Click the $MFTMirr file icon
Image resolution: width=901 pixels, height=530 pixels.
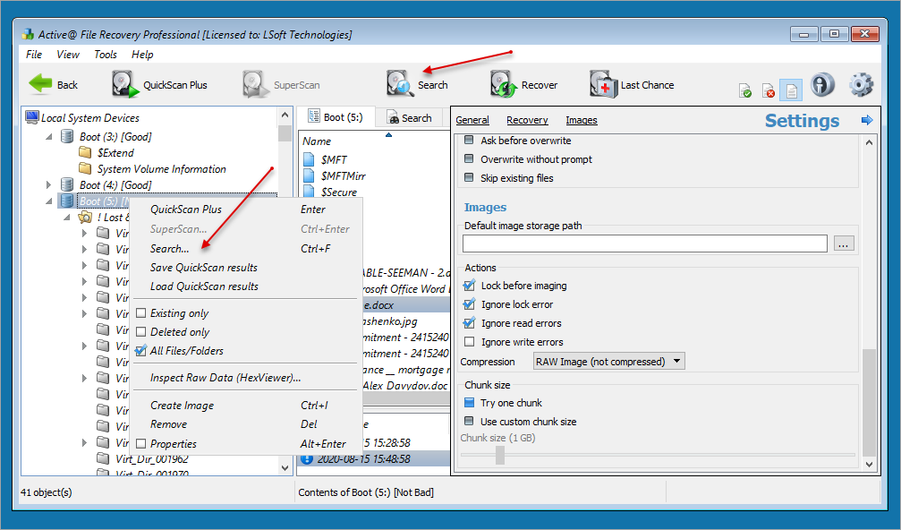pyautogui.click(x=309, y=175)
